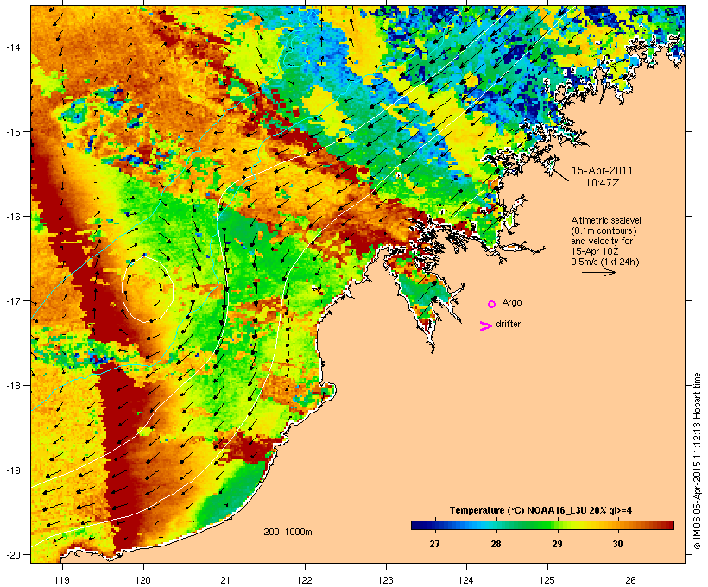
Task: Click the 'and velocity for' caption line
Action: [602, 241]
